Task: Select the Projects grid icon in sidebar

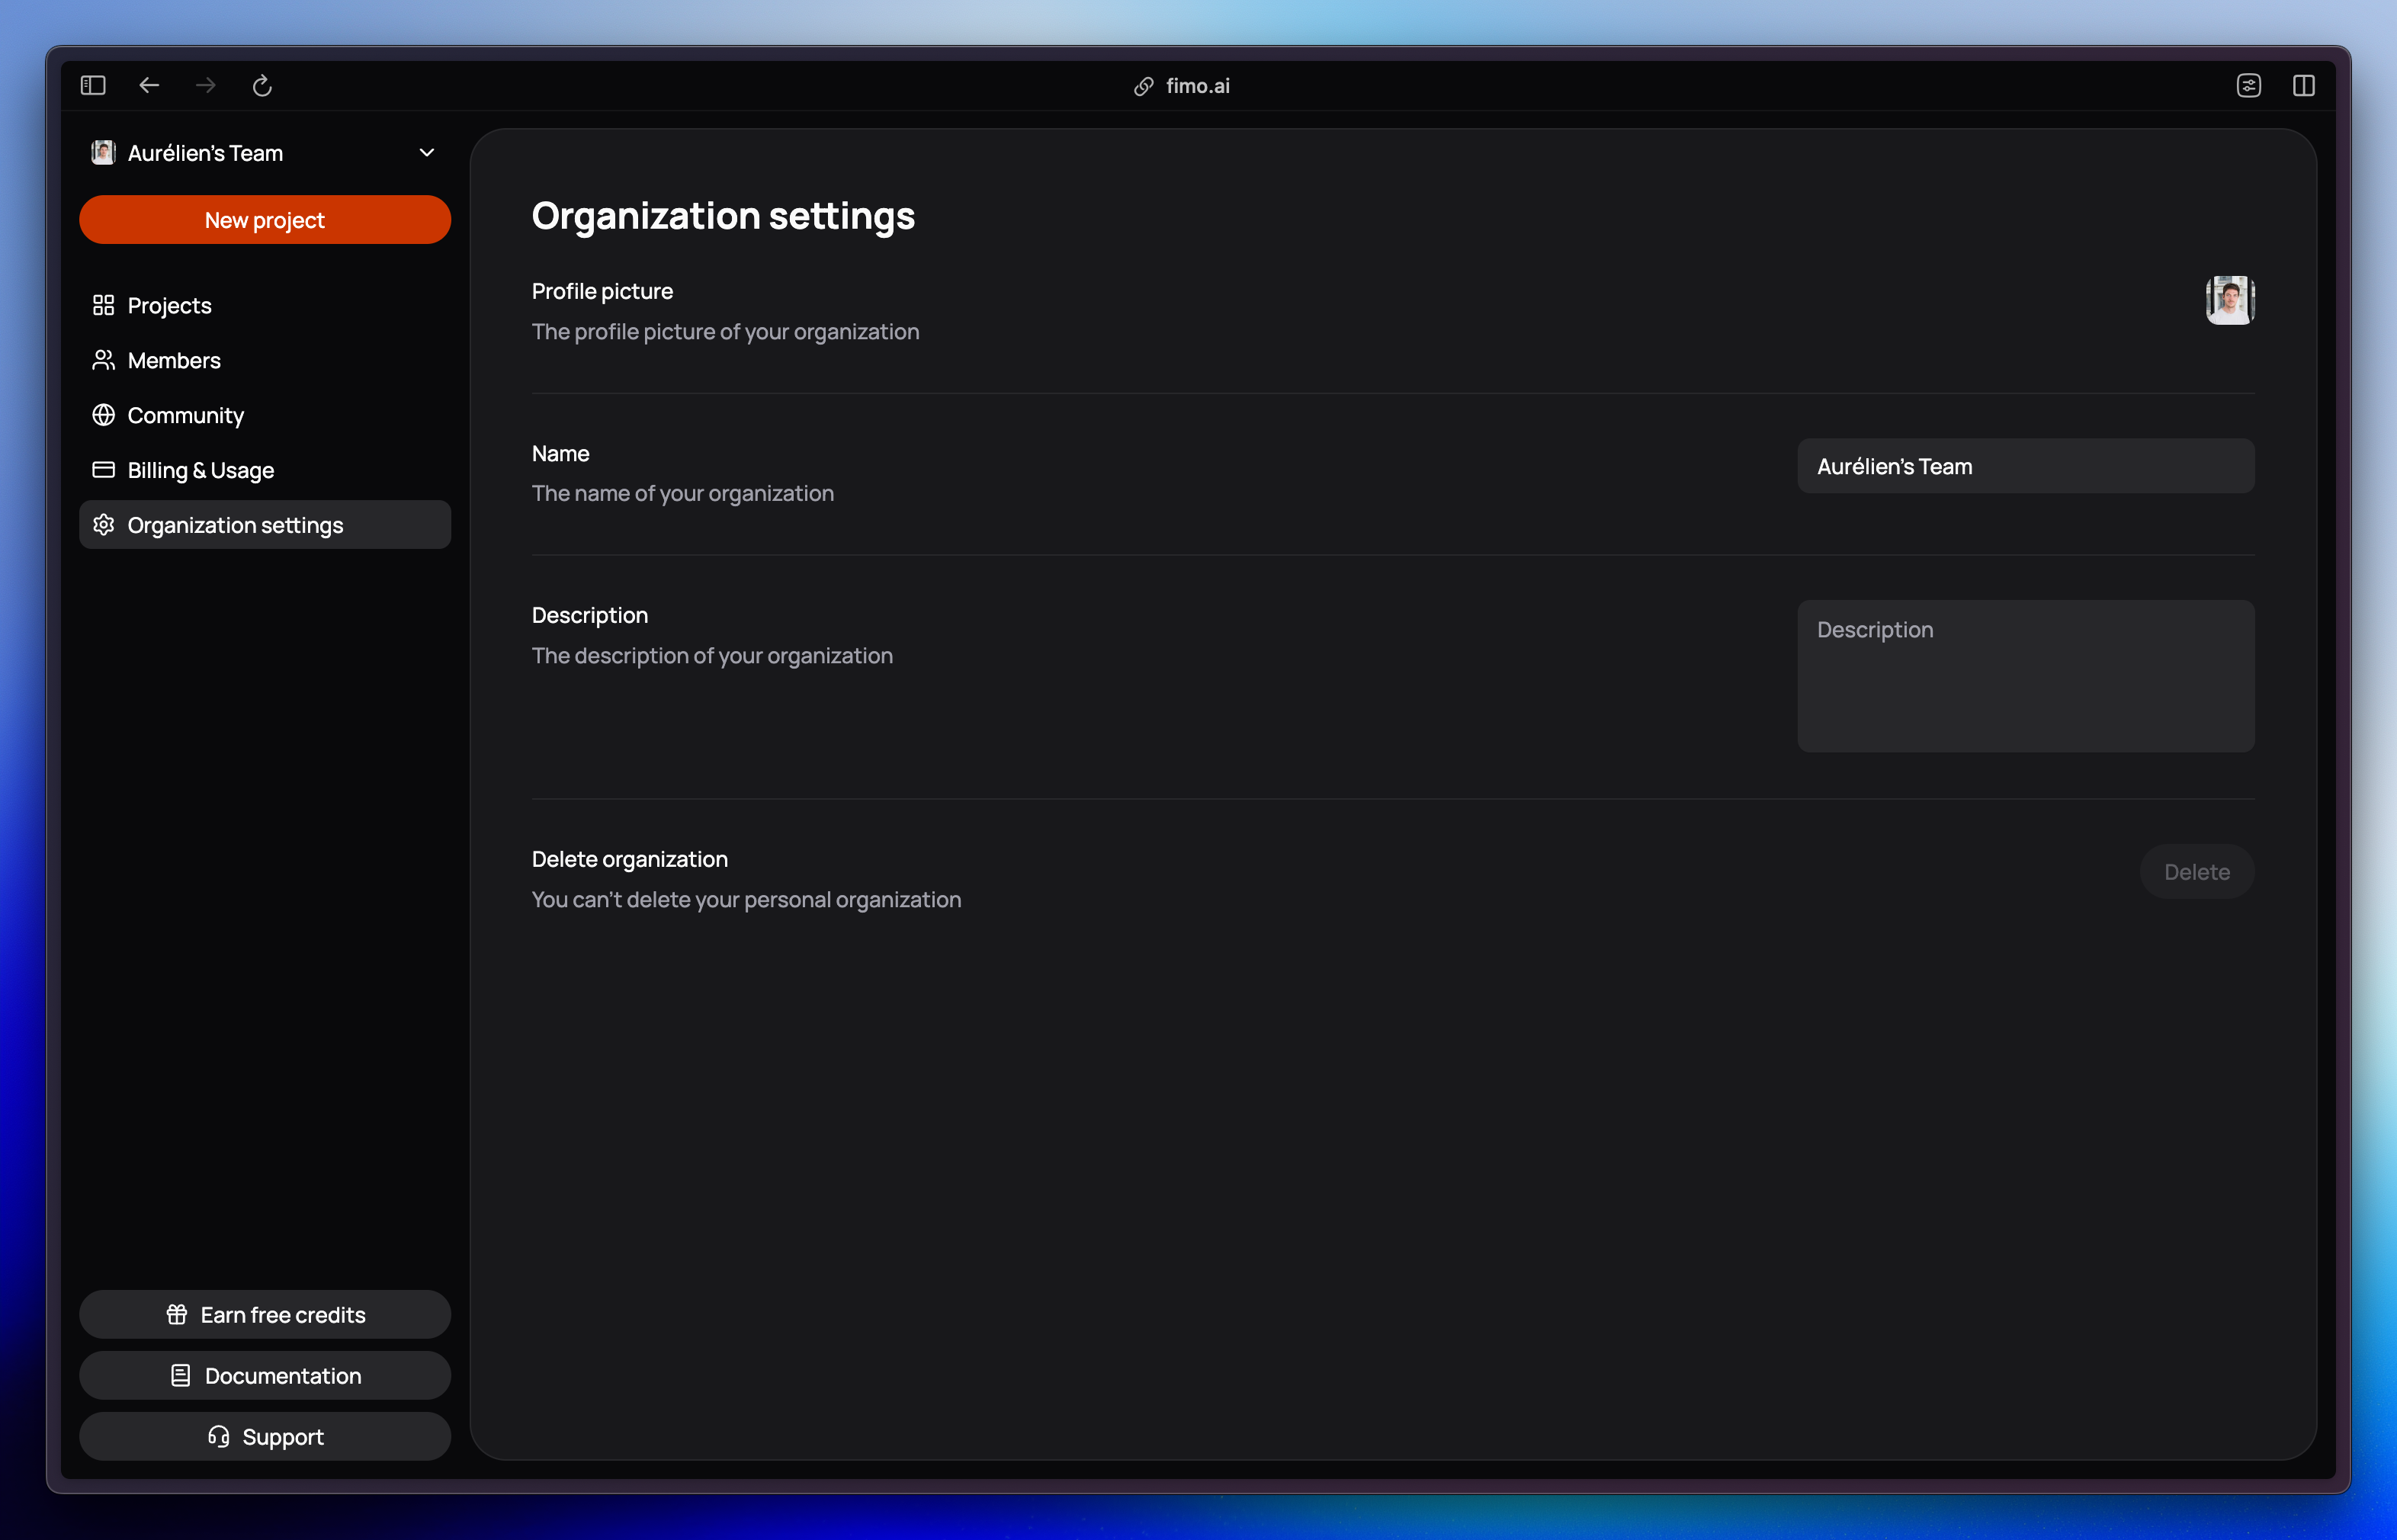Action: [104, 305]
